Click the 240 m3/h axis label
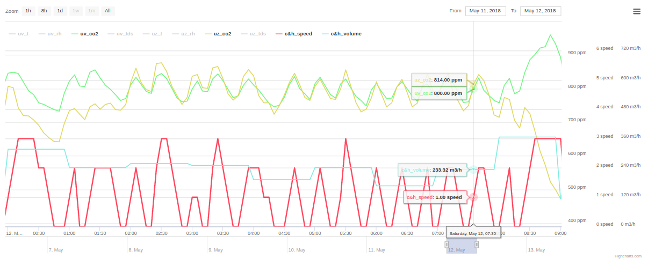 click(x=631, y=165)
